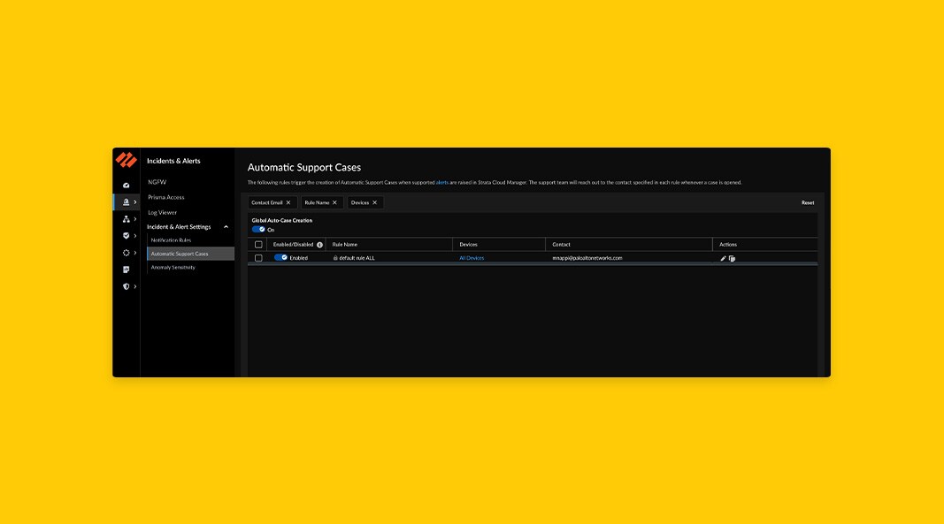Image resolution: width=944 pixels, height=524 pixels.
Task: Open the Settings rail icon
Action: point(127,252)
